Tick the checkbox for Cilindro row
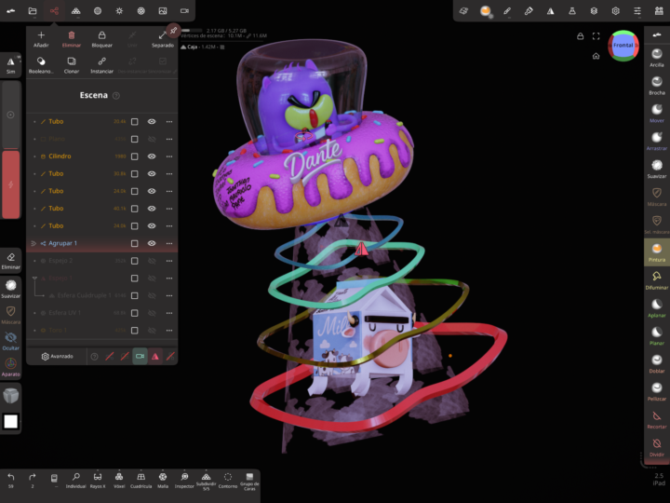Screen dimensions: 670x503 point(135,156)
